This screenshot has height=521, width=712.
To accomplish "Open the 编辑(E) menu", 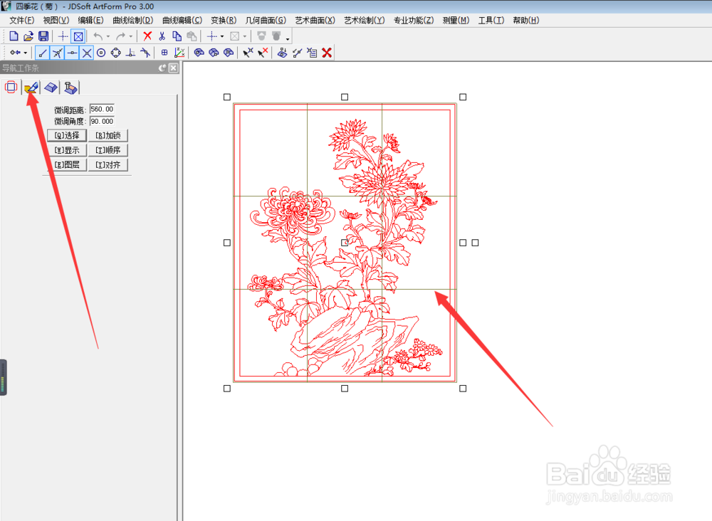I will (x=91, y=21).
